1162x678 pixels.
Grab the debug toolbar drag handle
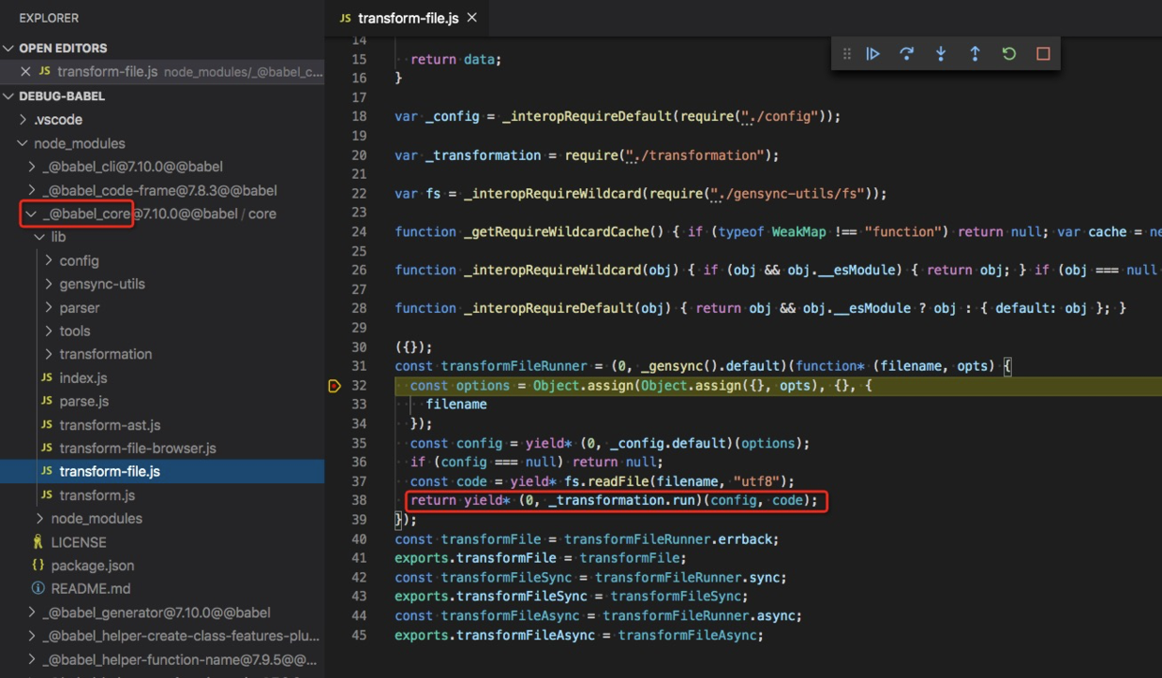click(846, 53)
